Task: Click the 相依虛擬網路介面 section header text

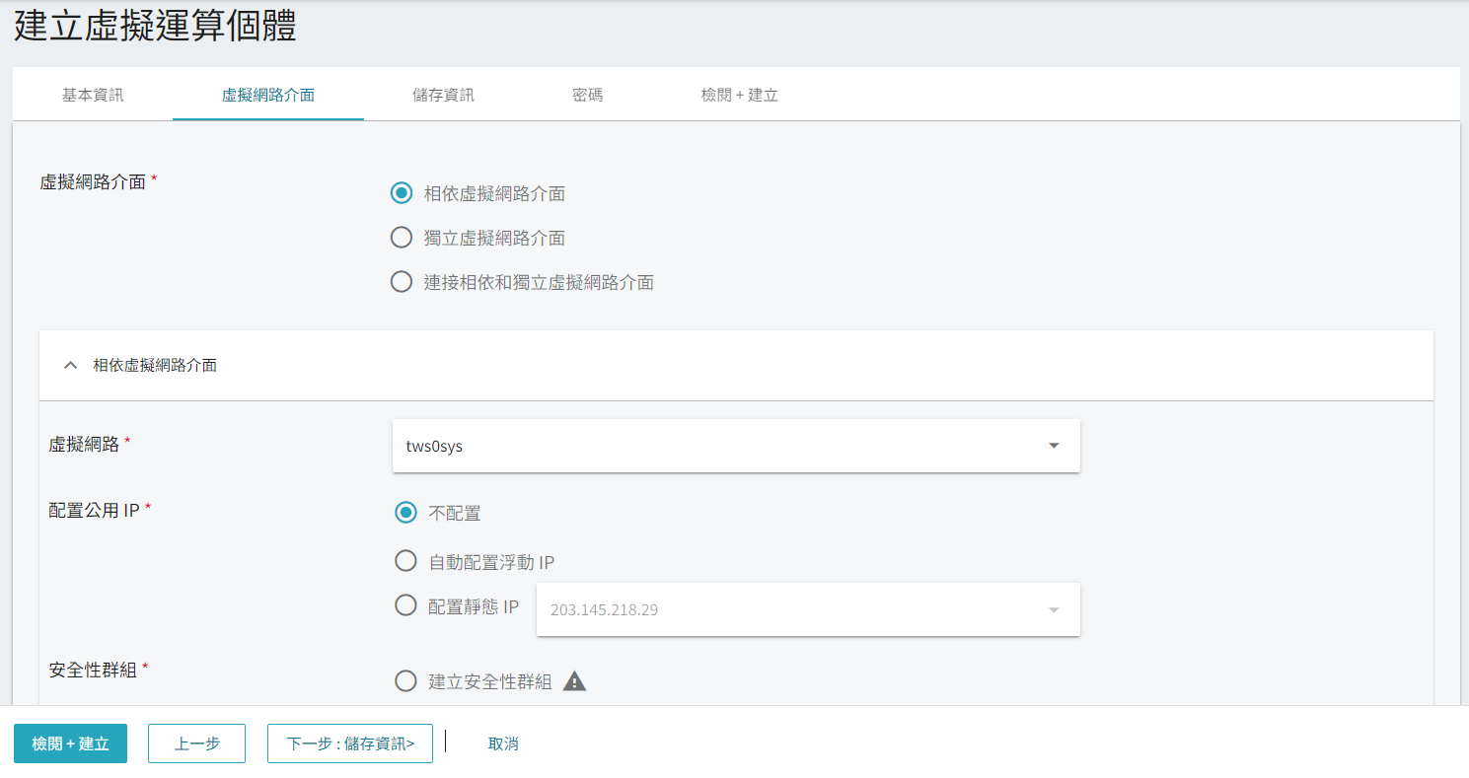Action: point(155,365)
